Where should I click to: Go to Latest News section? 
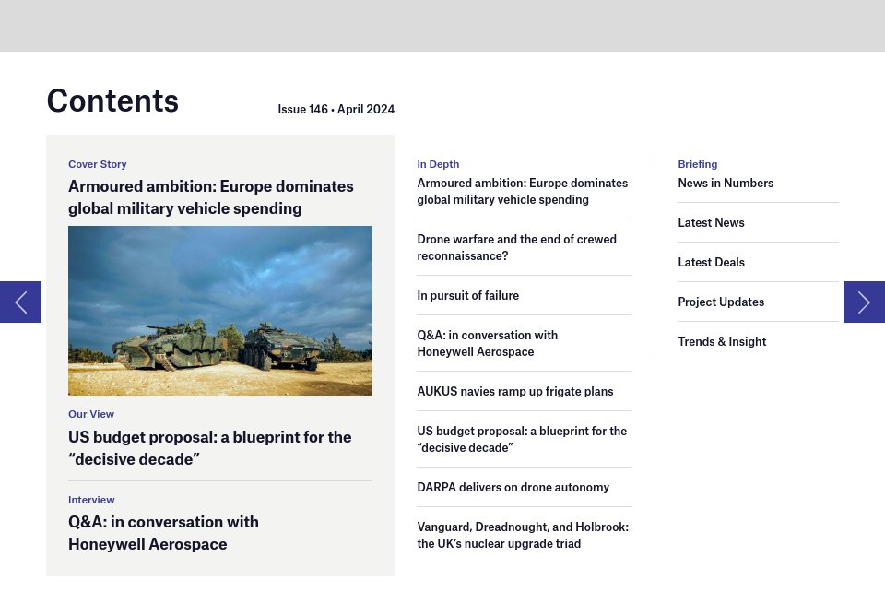click(711, 223)
